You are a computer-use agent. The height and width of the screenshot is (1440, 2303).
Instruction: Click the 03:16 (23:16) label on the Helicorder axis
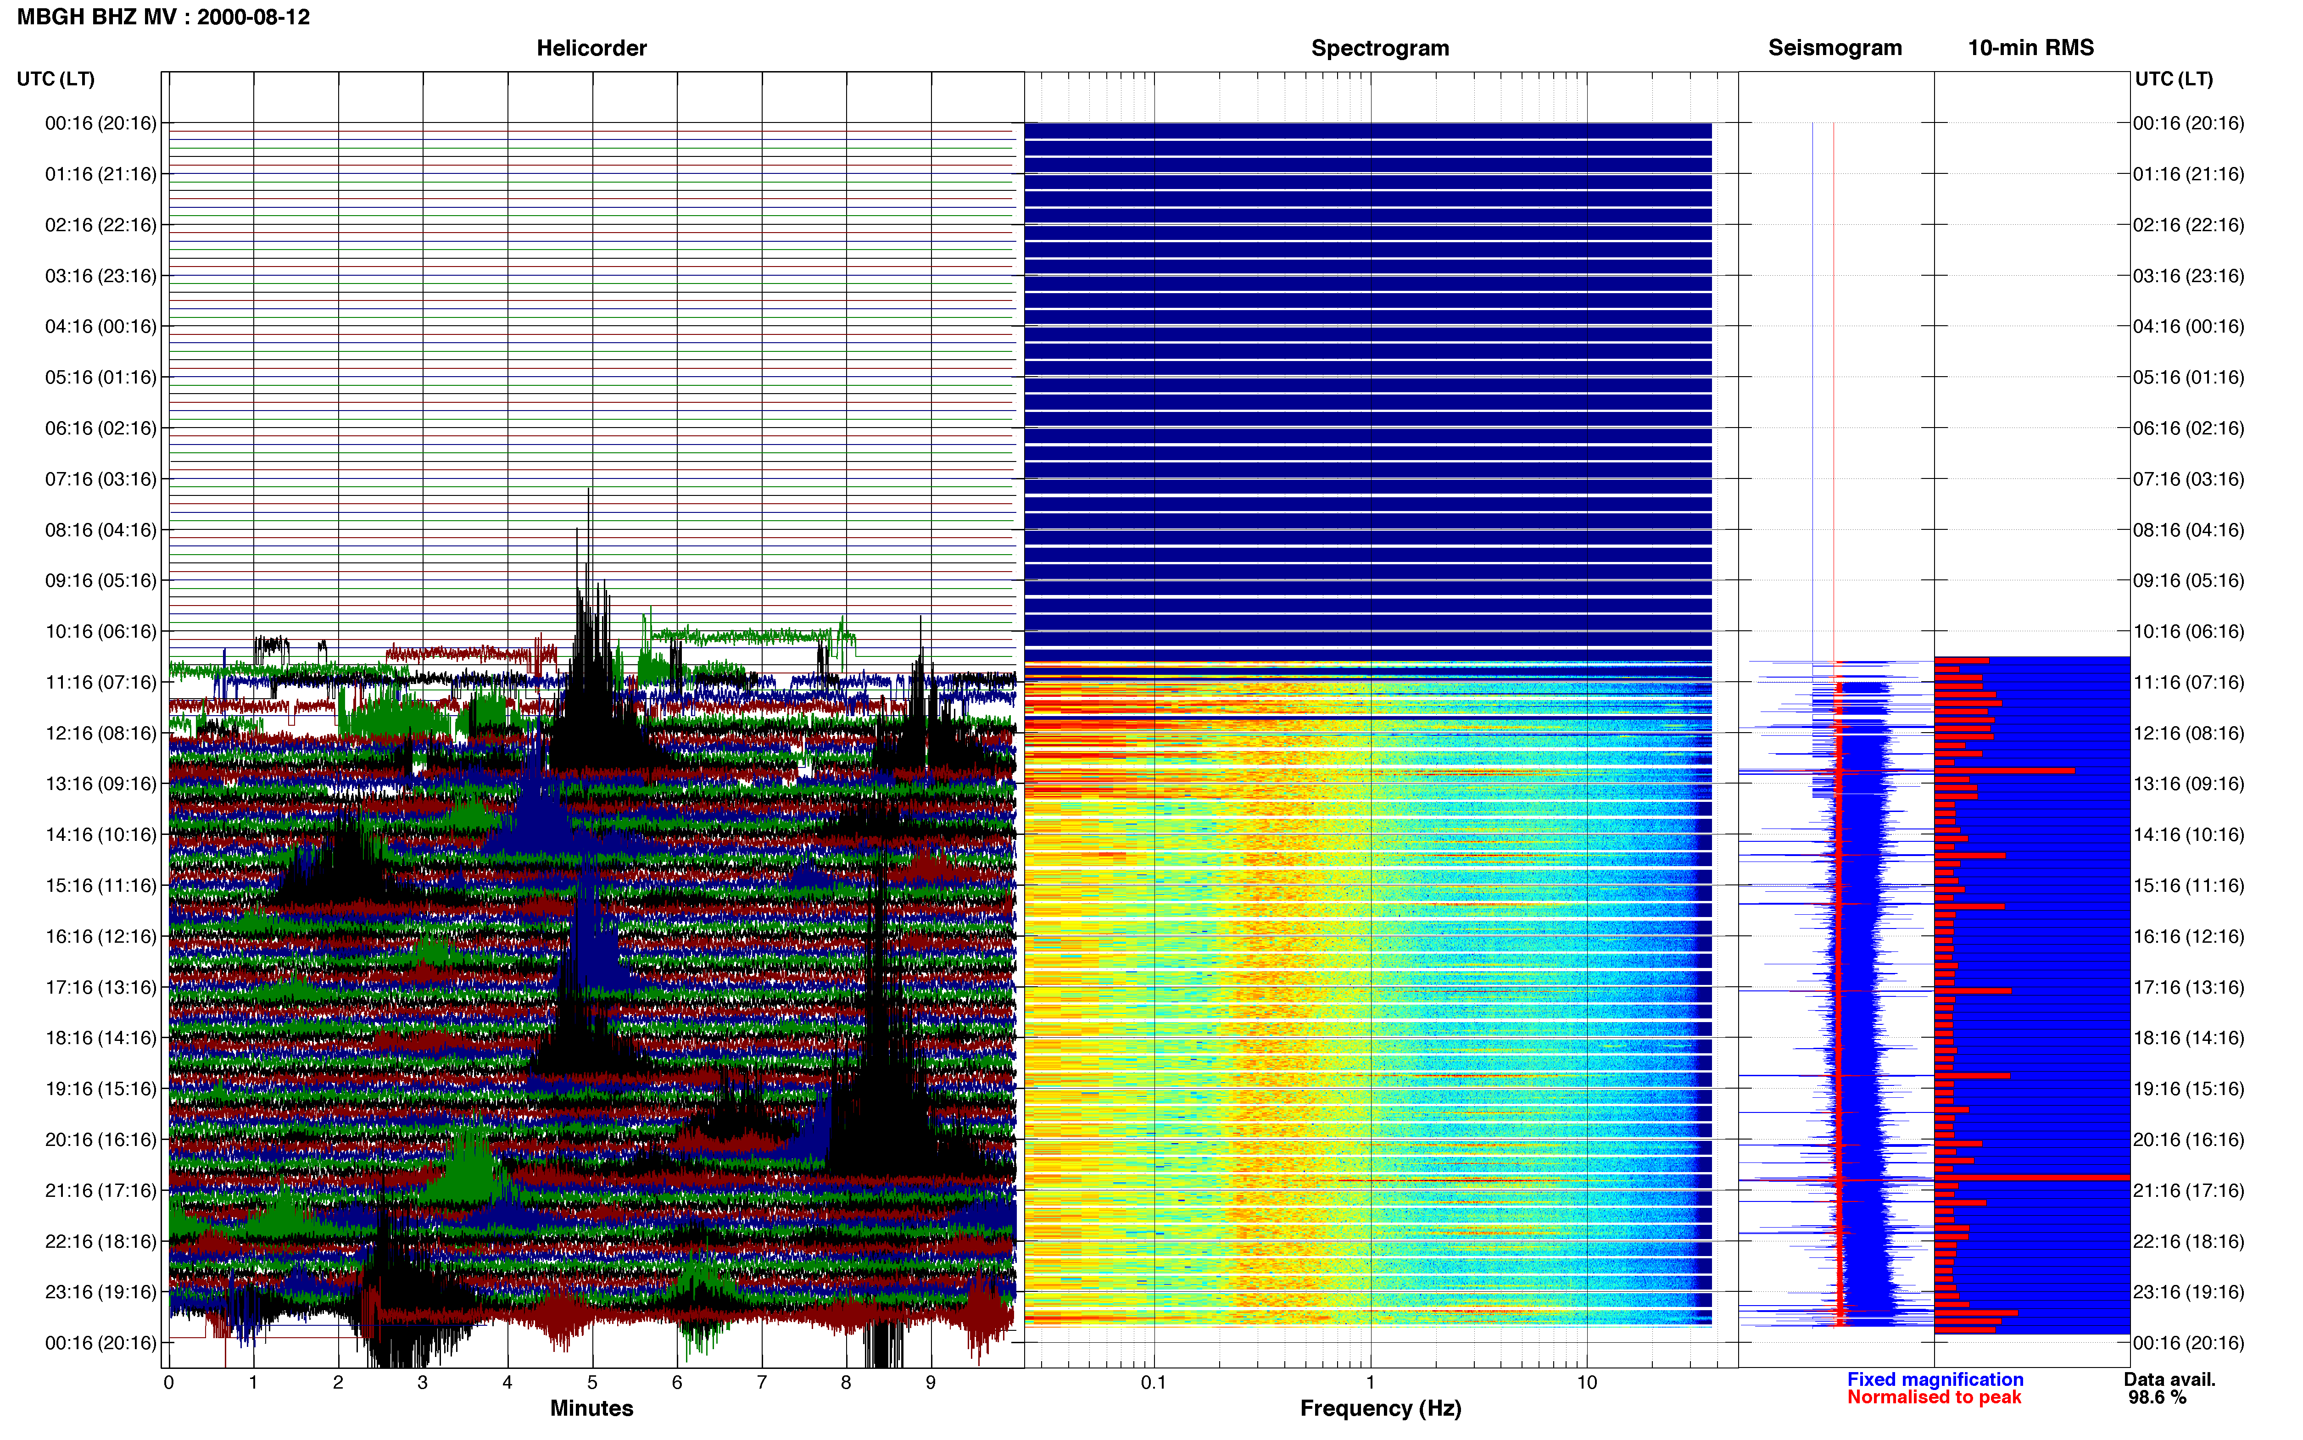[100, 276]
